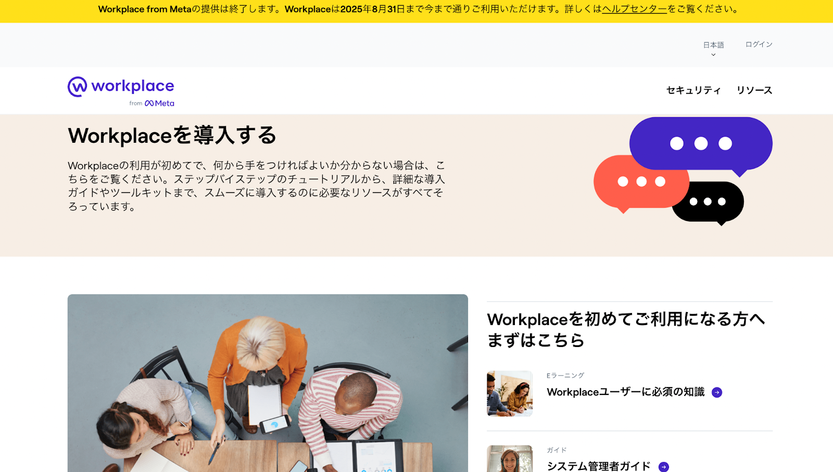Click the Eラーニング category label
This screenshot has height=472, width=833.
point(565,376)
